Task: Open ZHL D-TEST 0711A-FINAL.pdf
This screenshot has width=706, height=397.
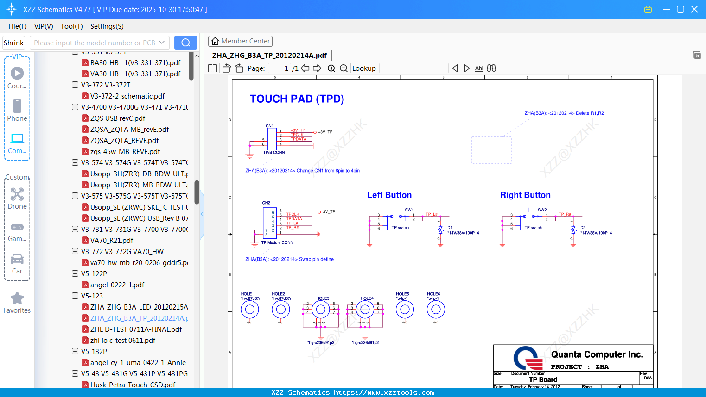Action: (136, 329)
